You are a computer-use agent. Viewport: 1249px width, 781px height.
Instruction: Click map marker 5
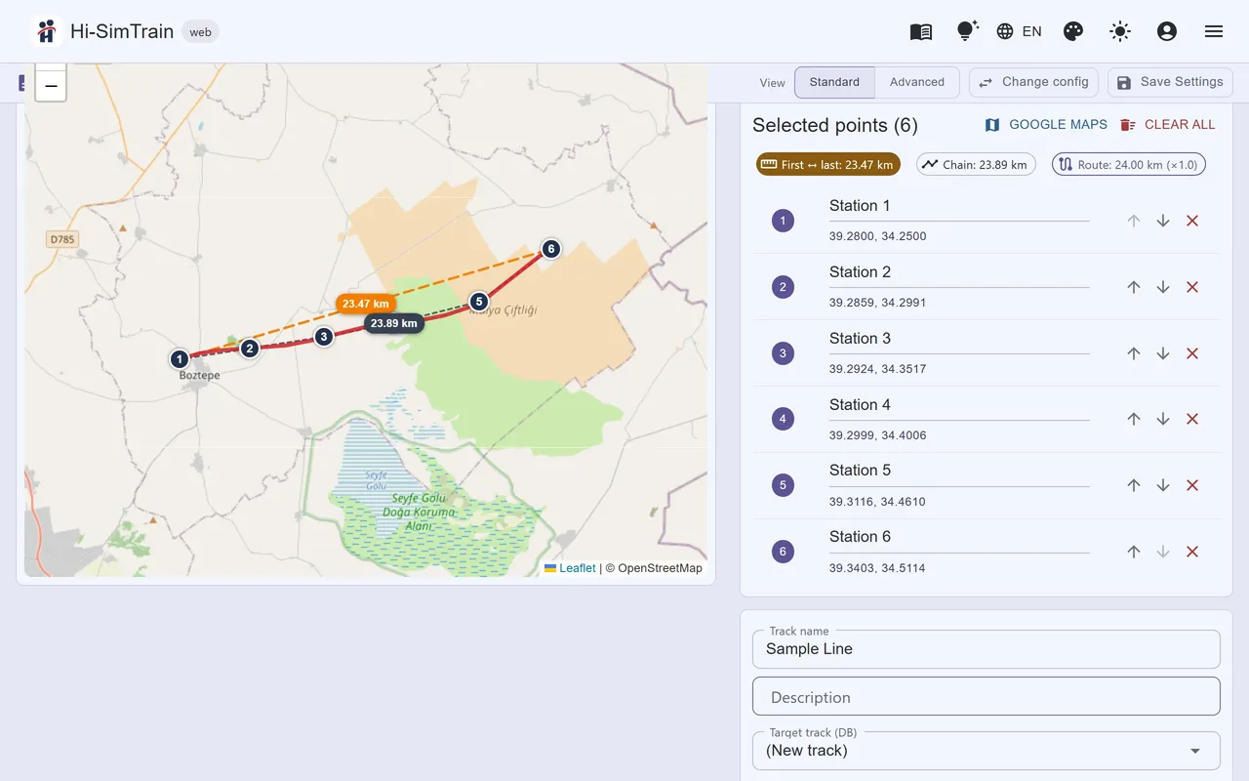point(478,302)
